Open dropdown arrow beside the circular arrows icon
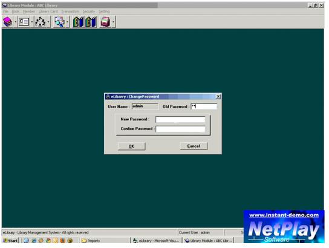This screenshot has height=248, width=329. [x=48, y=22]
